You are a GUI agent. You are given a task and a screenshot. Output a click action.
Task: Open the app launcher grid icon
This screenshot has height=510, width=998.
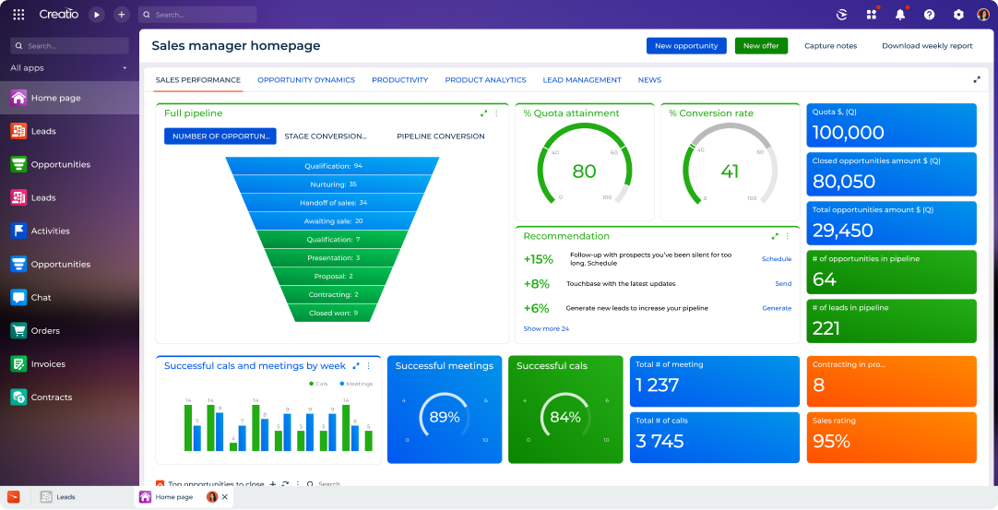pos(18,15)
